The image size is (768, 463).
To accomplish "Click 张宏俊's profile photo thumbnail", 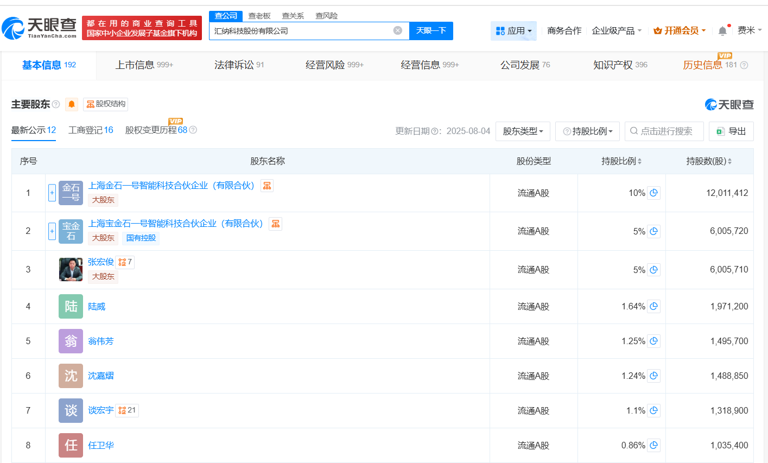I will pos(70,269).
